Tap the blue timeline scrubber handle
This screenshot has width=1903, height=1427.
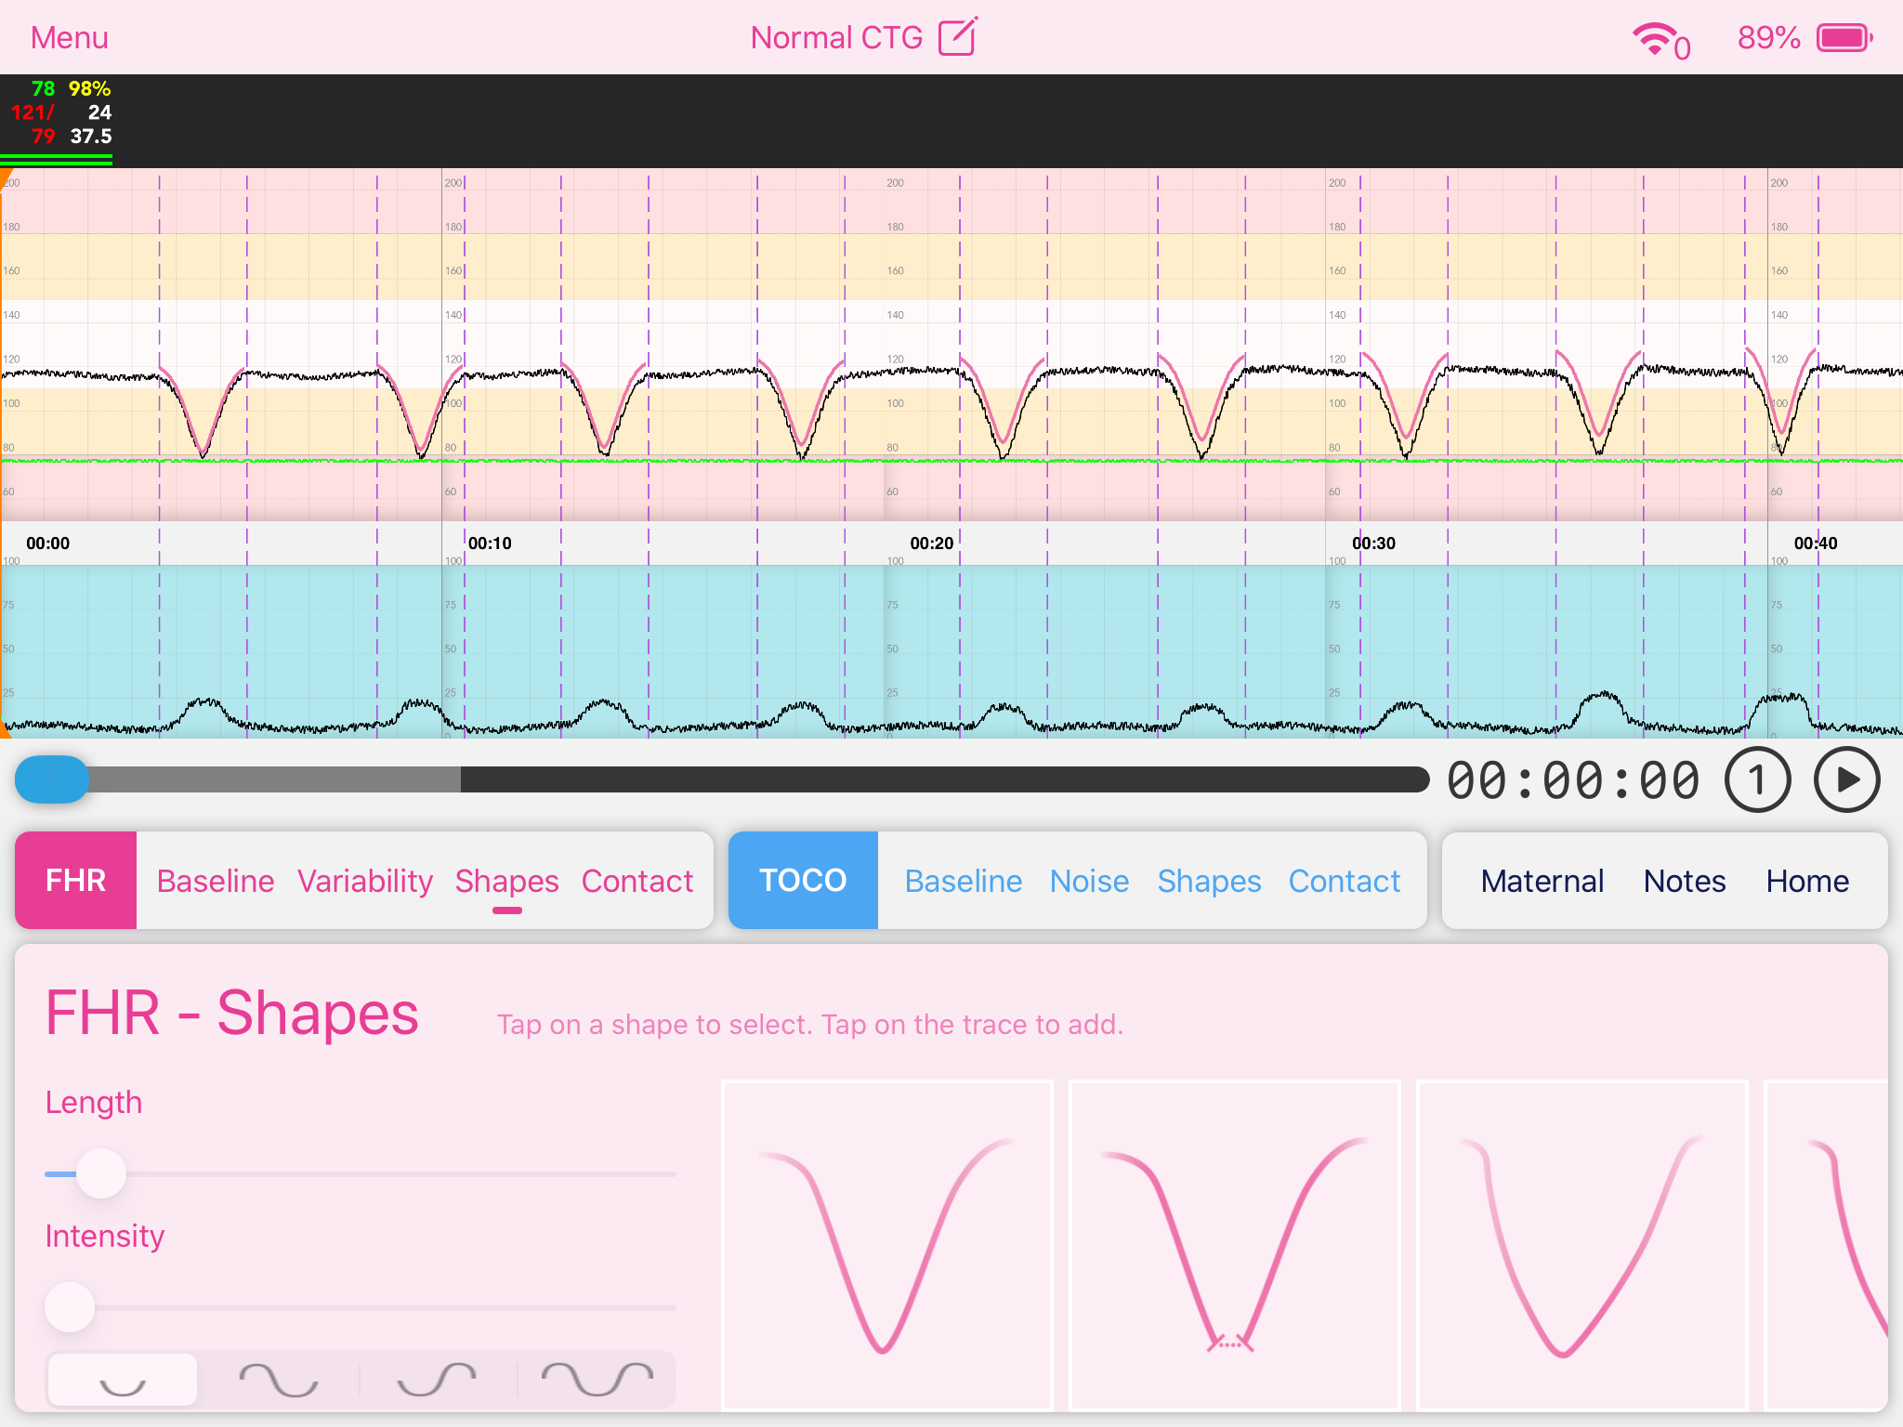(52, 780)
